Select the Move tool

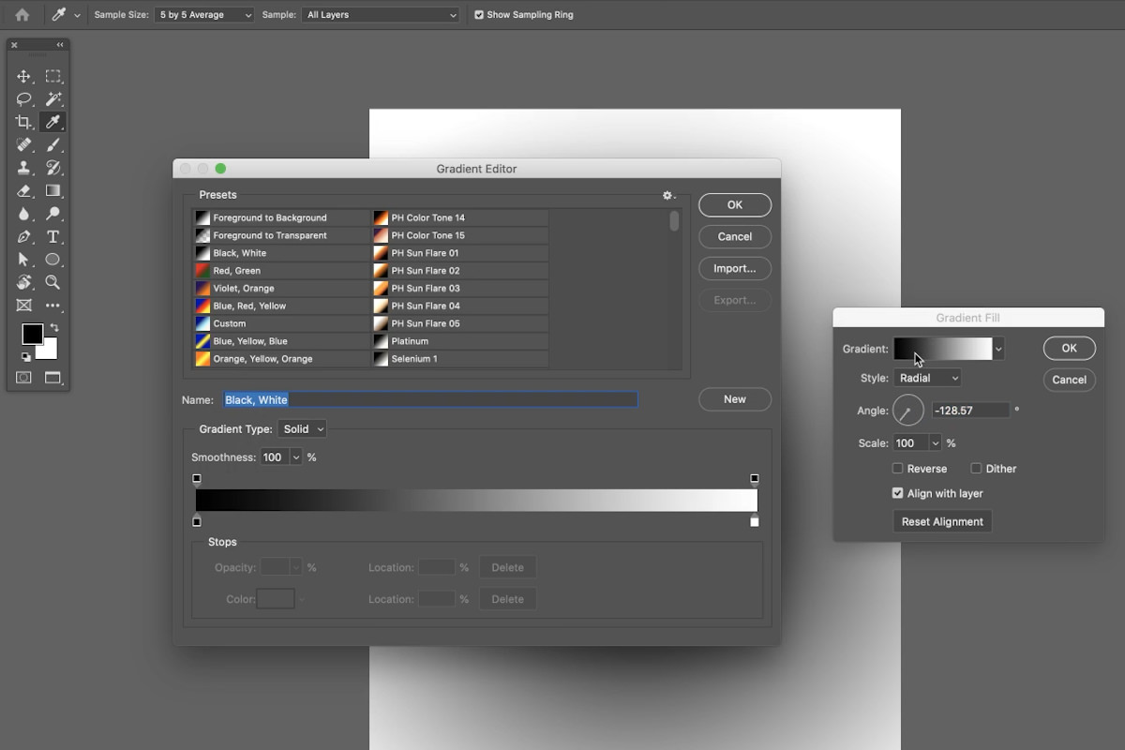pos(24,77)
